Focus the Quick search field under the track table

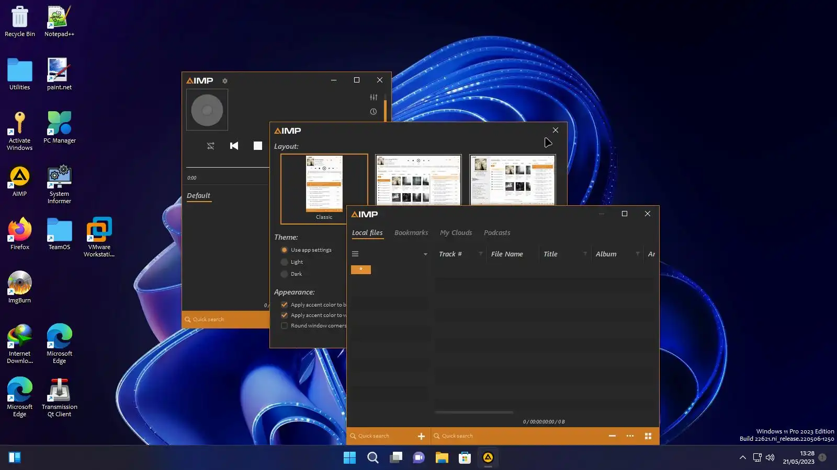pos(518,436)
